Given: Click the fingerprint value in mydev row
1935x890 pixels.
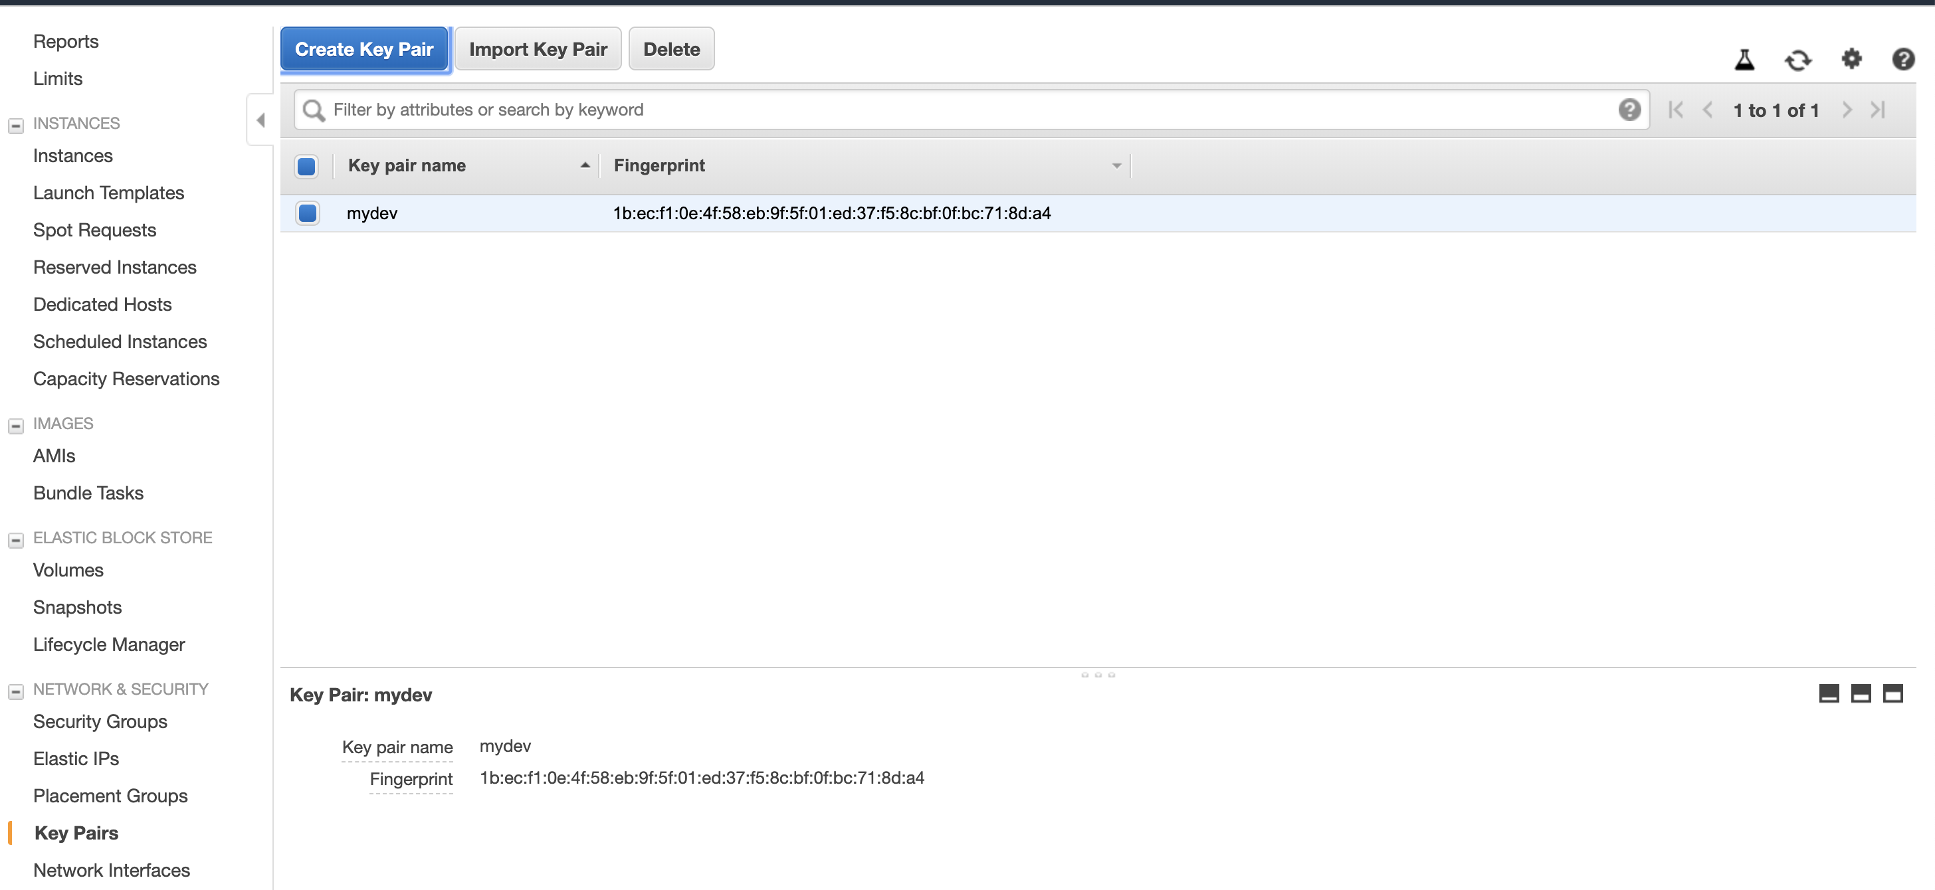Looking at the screenshot, I should click(x=831, y=213).
